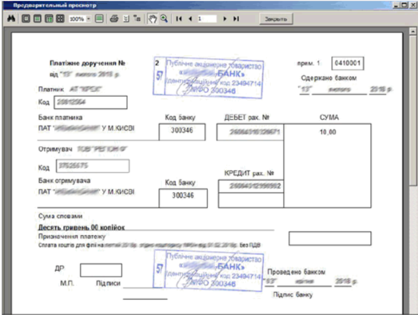418x315 pixels.
Task: Click the vertical scrollbar thumb
Action: [x=413, y=110]
